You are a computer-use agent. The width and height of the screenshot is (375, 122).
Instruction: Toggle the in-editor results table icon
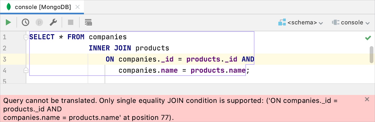coord(88,22)
